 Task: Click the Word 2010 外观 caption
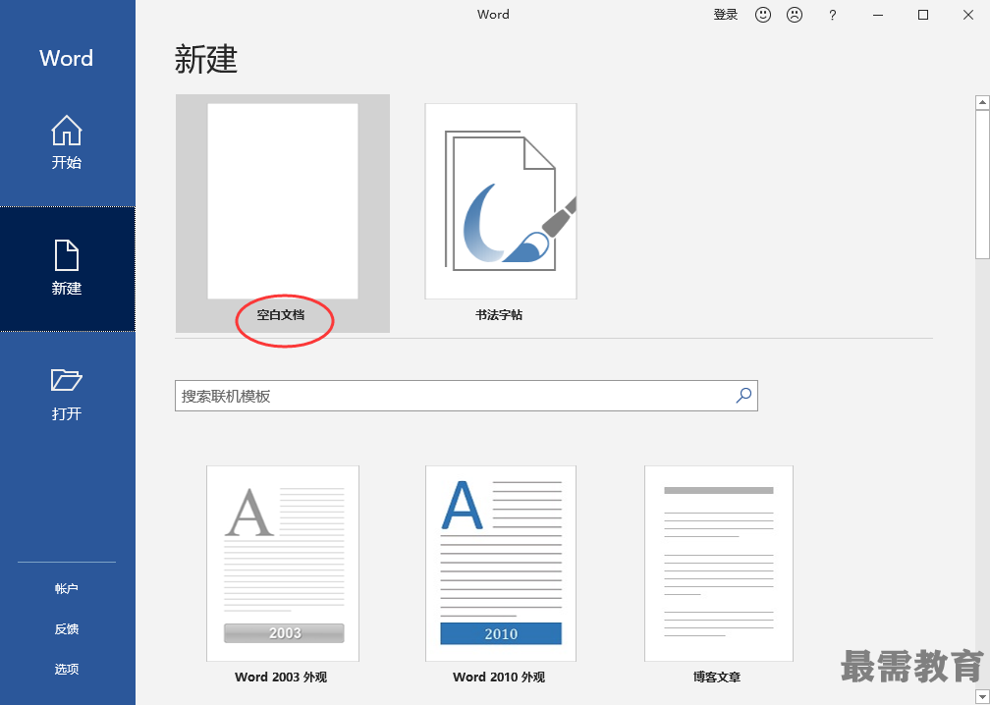tap(499, 678)
